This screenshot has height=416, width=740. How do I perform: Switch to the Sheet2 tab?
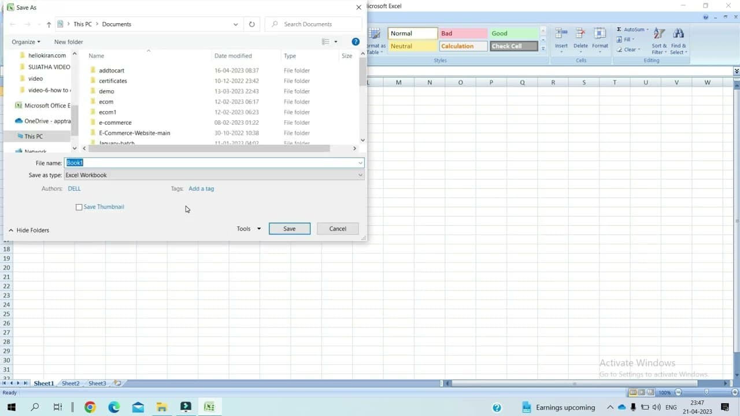click(x=71, y=383)
